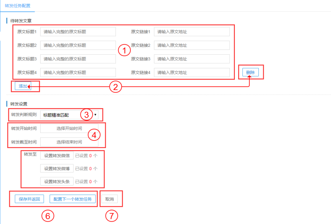Image resolution: width=331 pixels, height=224 pixels.
Task: Focus the 原文标题2 title field
Action: coord(78,46)
